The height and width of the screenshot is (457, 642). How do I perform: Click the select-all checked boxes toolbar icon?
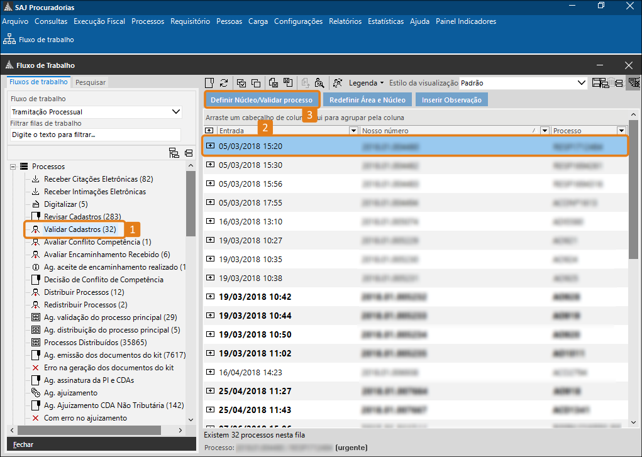(x=241, y=83)
